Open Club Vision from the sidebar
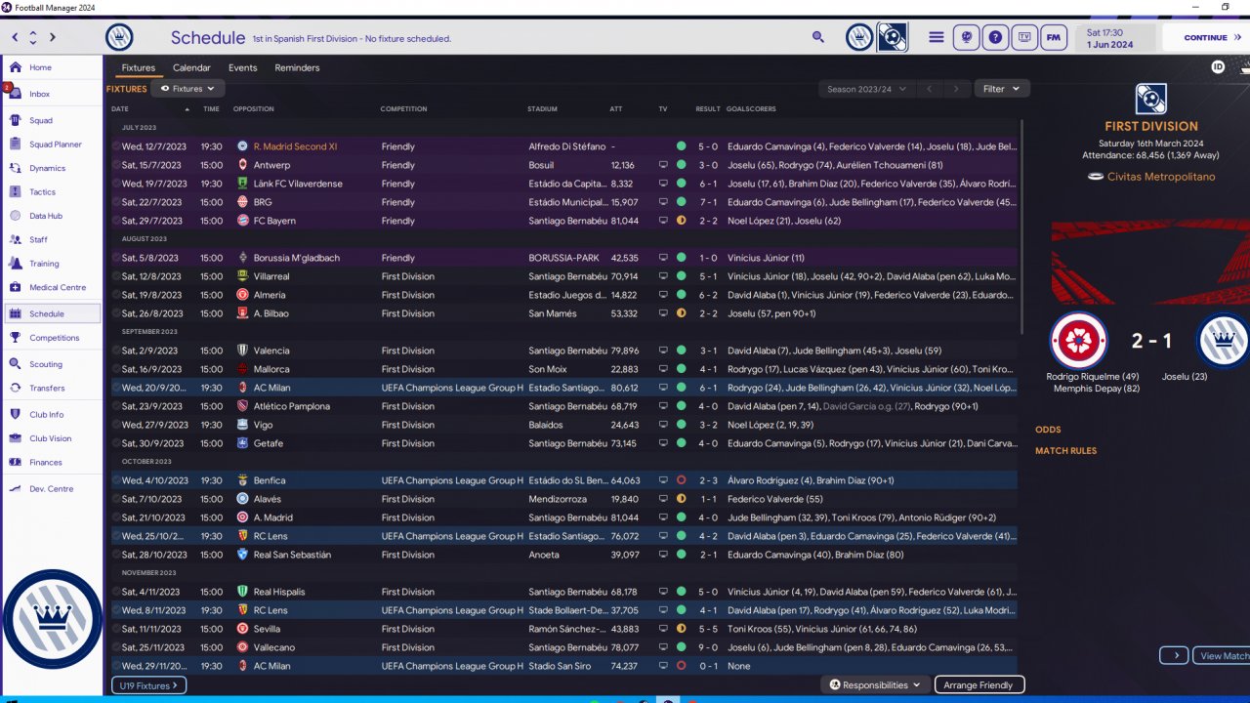Image resolution: width=1250 pixels, height=703 pixels. pos(52,438)
